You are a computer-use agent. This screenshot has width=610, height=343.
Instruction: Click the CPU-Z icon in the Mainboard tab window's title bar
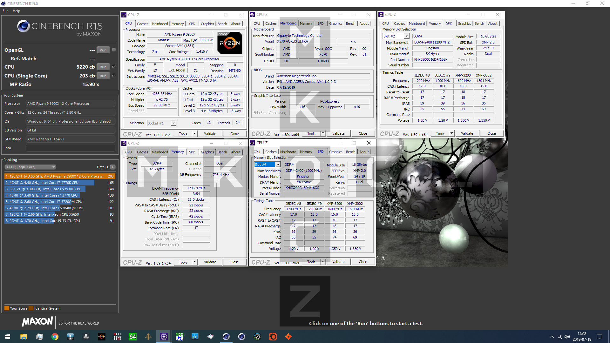252,15
